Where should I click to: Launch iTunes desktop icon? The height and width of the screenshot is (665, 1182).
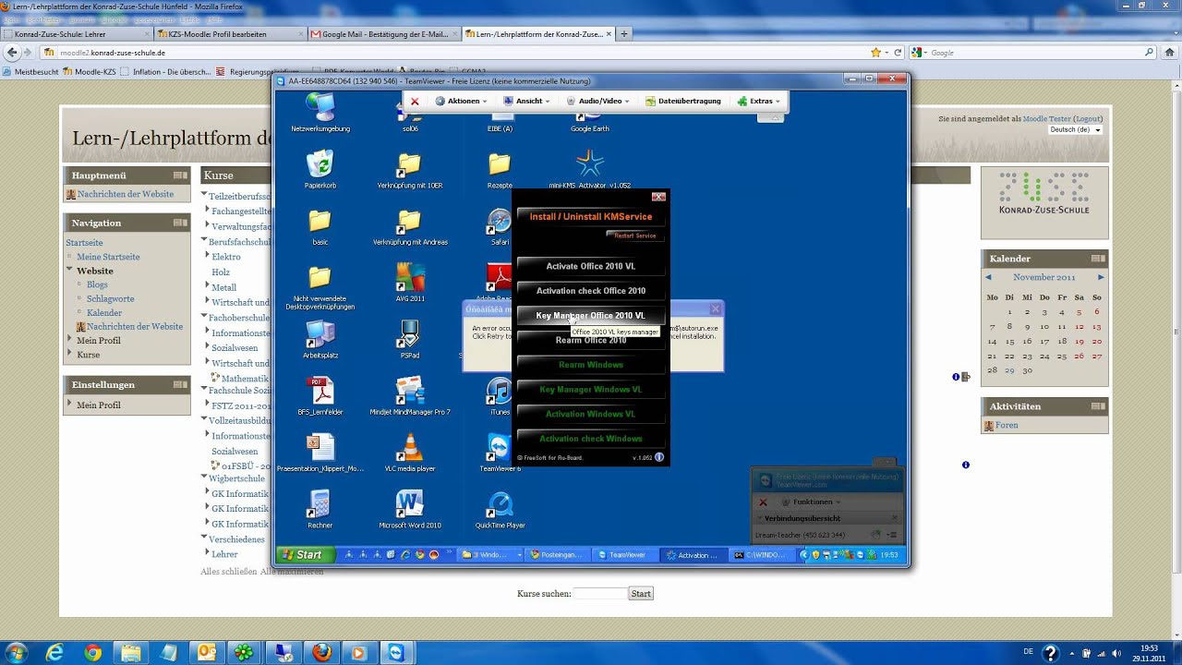[x=500, y=392]
